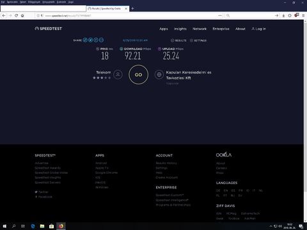Click the Log In link
The width and height of the screenshot is (307, 230).
click(x=258, y=29)
